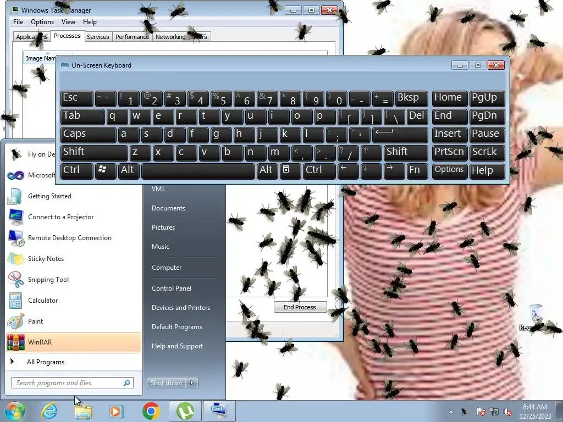Expand All Programs in the Start menu
The image size is (563, 422).
click(x=46, y=362)
